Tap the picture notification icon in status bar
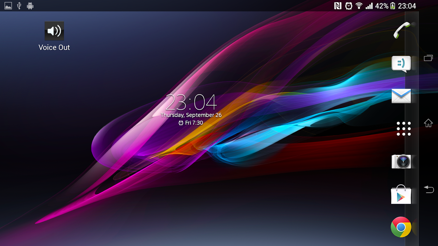 tap(8, 6)
